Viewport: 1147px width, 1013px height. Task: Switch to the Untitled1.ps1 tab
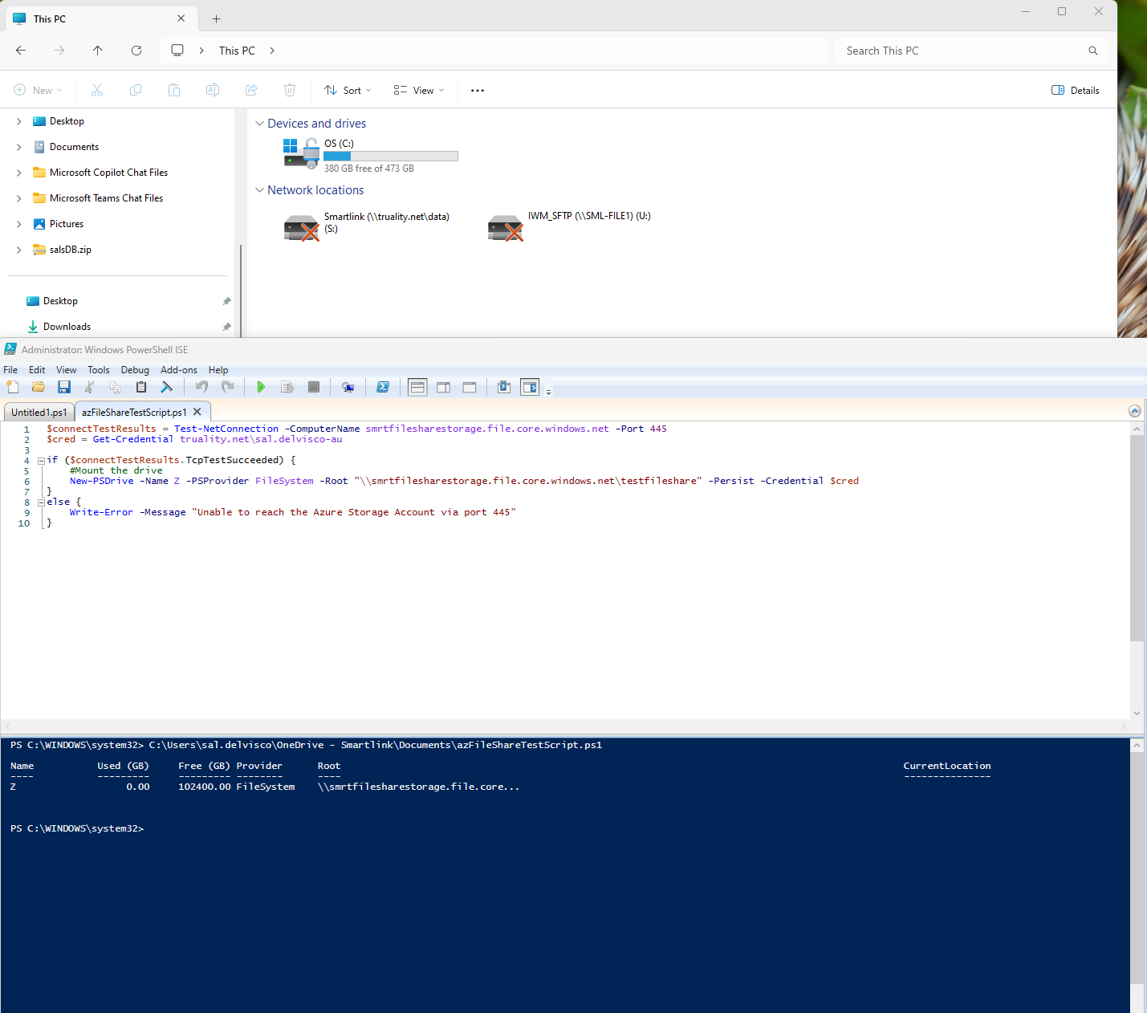[38, 411]
